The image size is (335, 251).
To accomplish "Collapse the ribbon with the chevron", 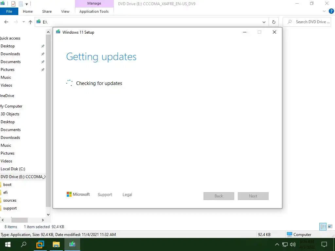I will click(324, 11).
